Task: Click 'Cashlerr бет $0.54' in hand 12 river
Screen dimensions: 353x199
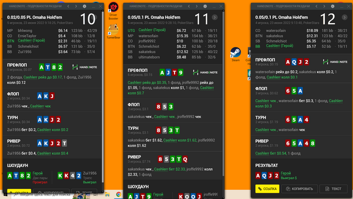Action: pyautogui.click(x=271, y=153)
